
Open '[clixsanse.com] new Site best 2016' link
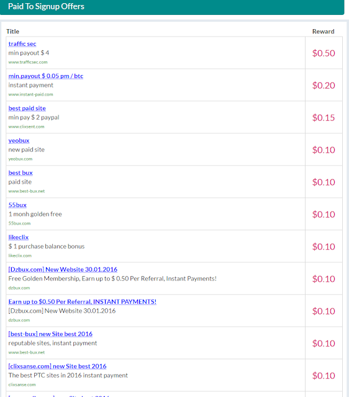pyautogui.click(x=57, y=366)
